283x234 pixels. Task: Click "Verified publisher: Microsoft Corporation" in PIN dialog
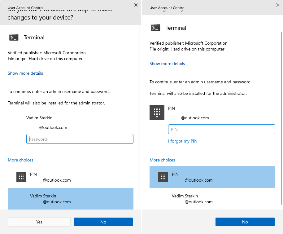coord(189,43)
